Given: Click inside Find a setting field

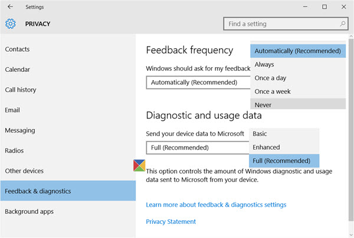Looking at the screenshot, I should pyautogui.click(x=286, y=24).
